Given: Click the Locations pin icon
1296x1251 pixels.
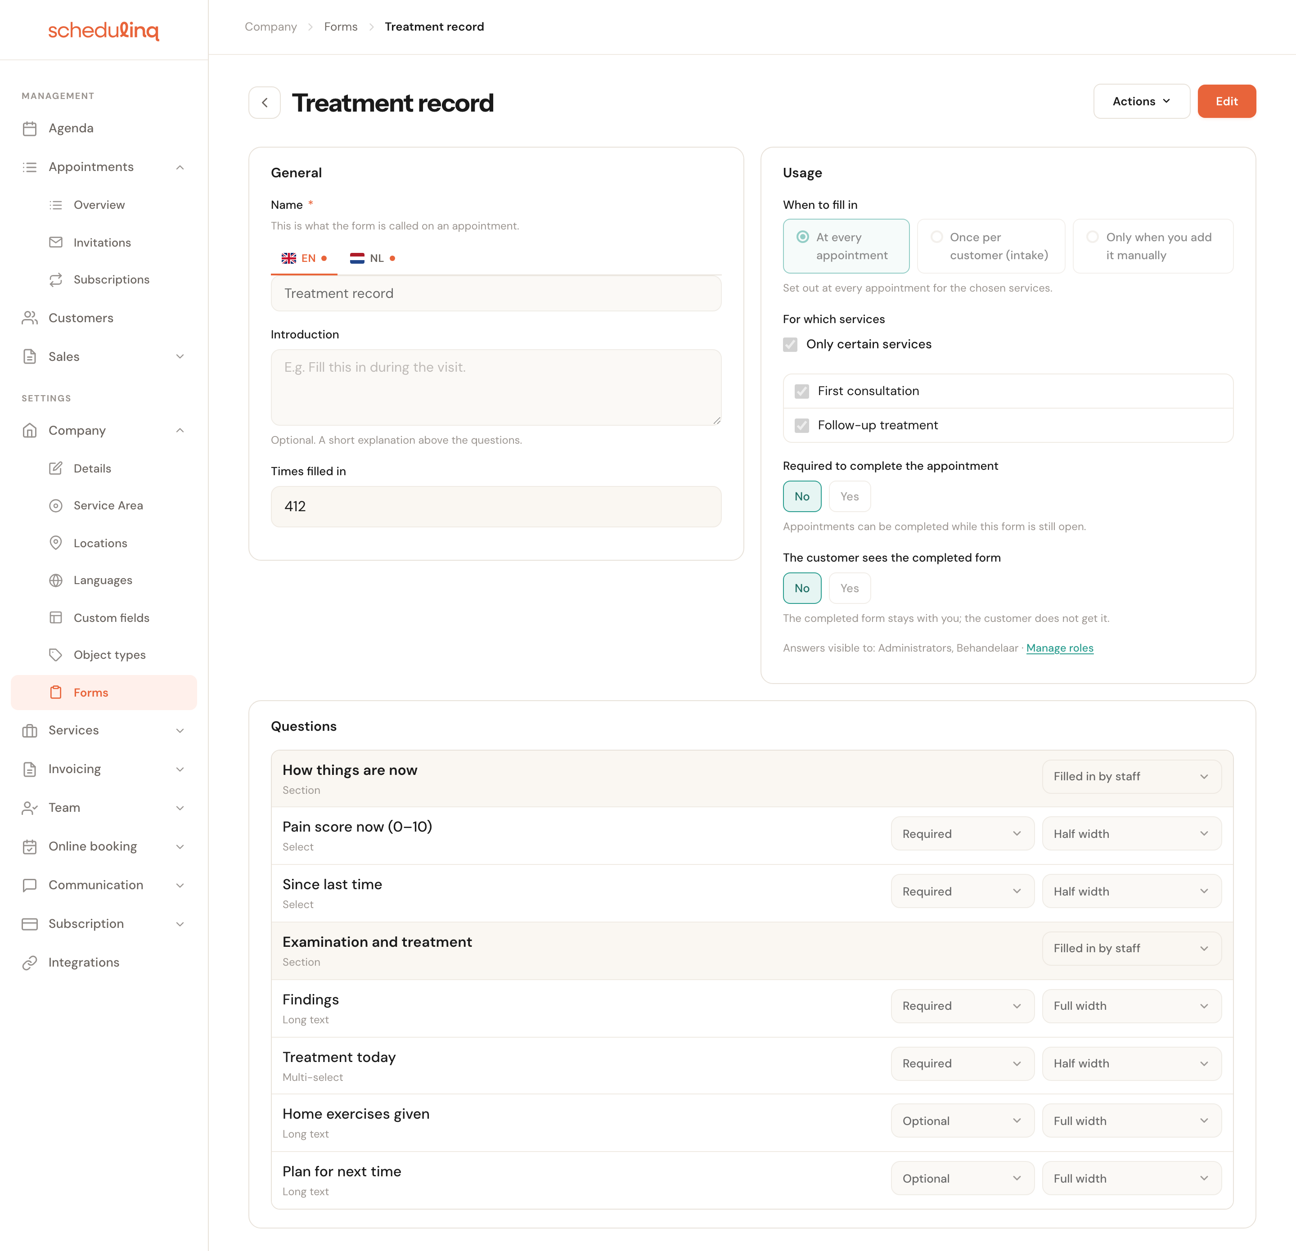Looking at the screenshot, I should [x=56, y=543].
